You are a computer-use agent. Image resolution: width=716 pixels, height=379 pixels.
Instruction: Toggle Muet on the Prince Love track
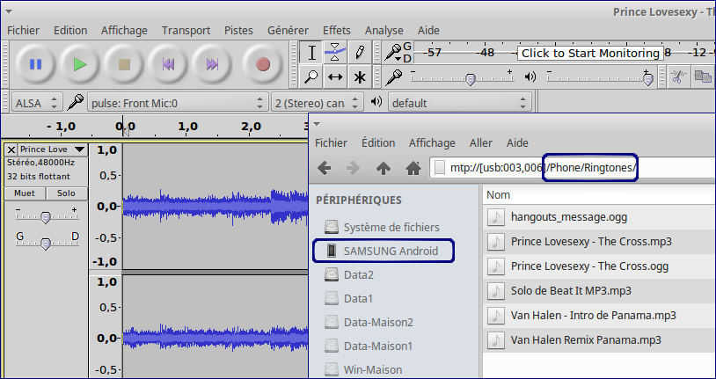point(25,193)
